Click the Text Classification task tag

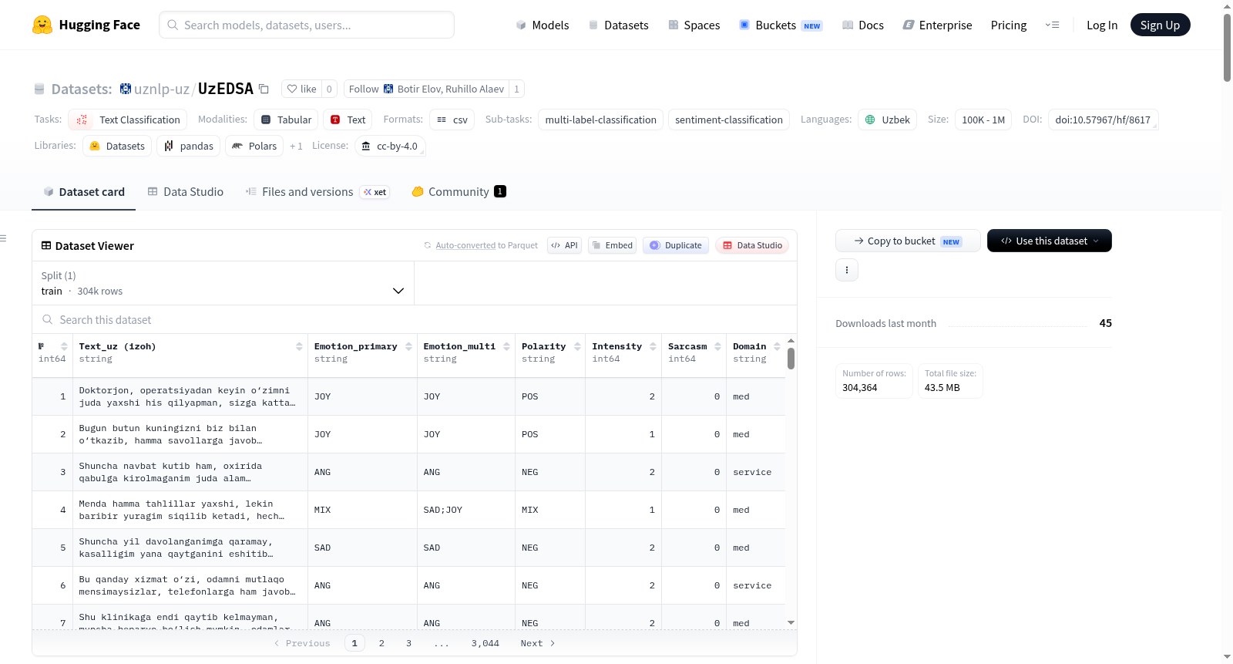point(128,120)
